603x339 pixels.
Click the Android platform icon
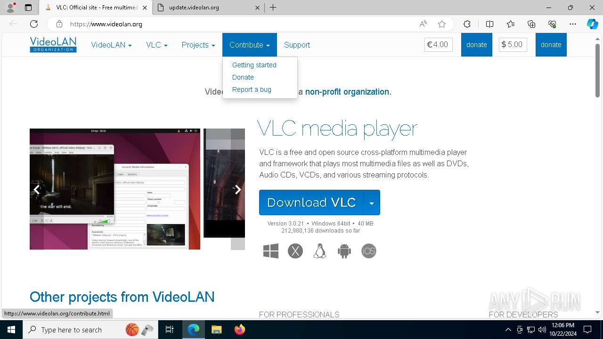[344, 251]
